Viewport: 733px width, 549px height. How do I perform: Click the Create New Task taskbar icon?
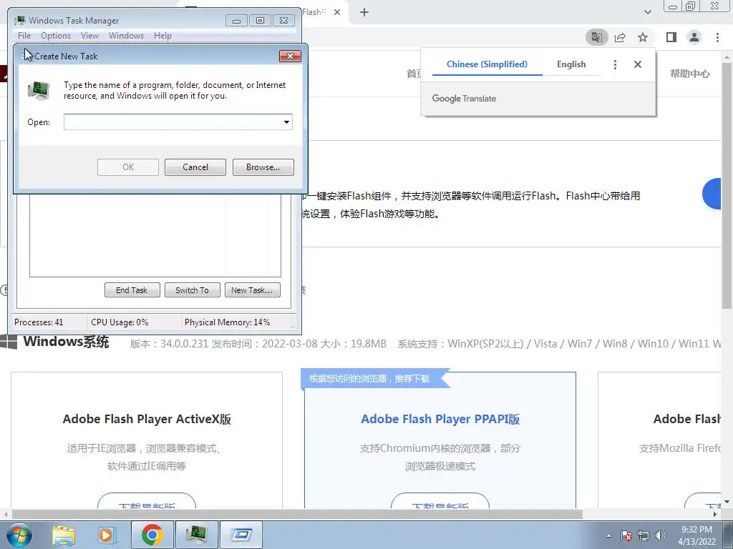(x=241, y=535)
